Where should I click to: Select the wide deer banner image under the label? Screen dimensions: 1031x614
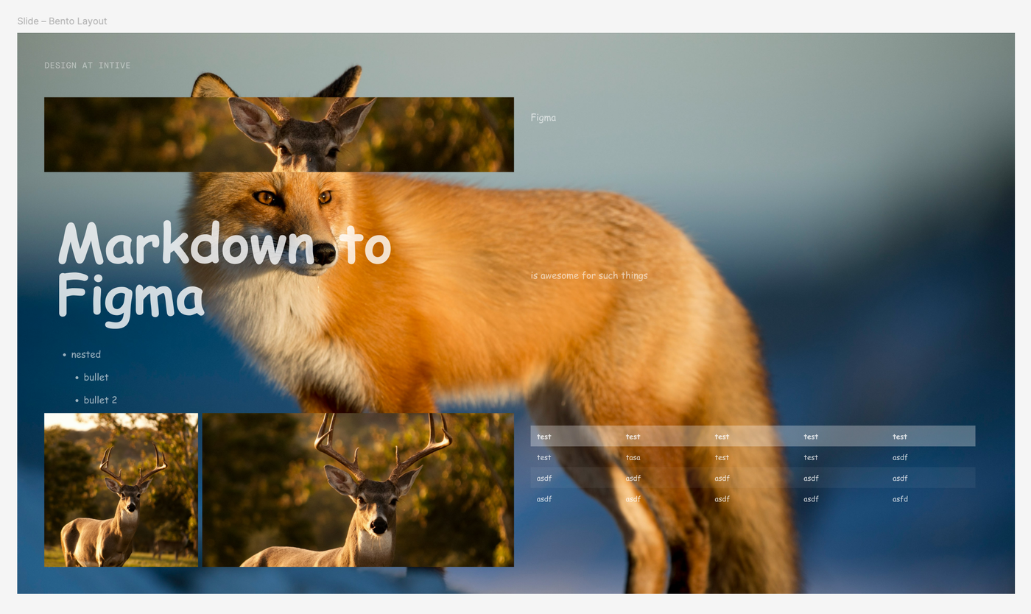point(279,135)
